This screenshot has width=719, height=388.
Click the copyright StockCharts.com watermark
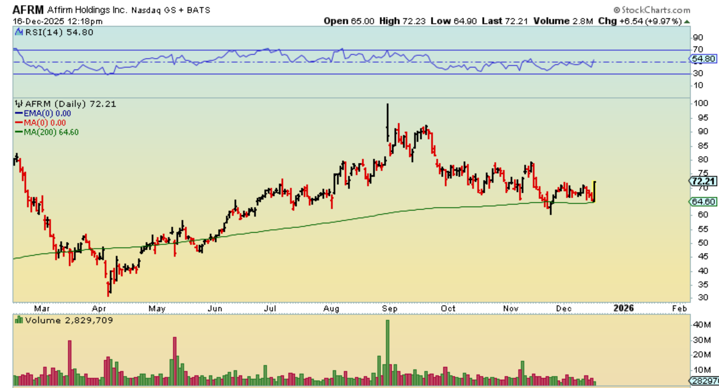(651, 10)
